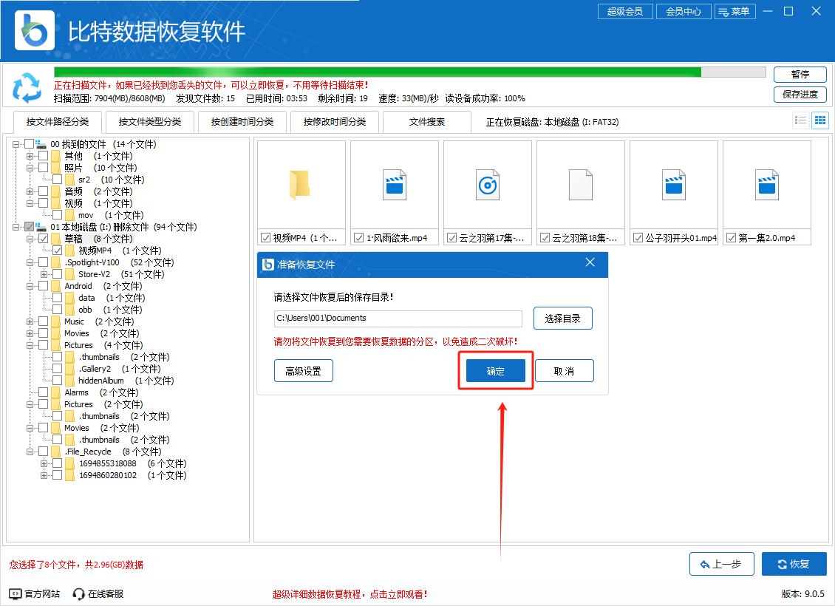The width and height of the screenshot is (835, 606).
Task: Click the 视频MP4 folder thumbnail icon
Action: [x=300, y=185]
